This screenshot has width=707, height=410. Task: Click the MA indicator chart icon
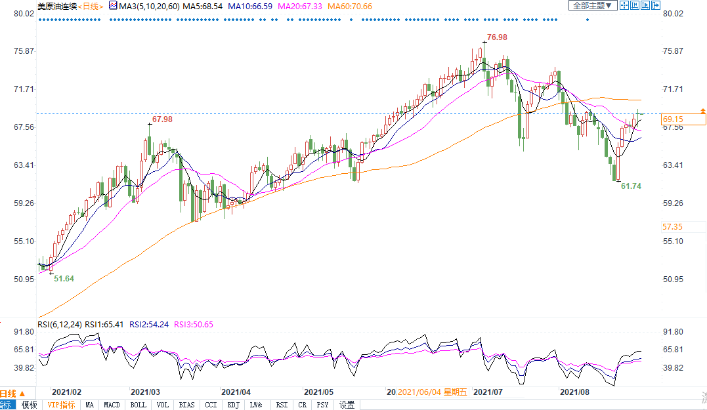113,6
